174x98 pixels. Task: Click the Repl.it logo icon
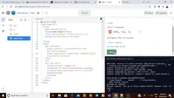tap(8, 13)
